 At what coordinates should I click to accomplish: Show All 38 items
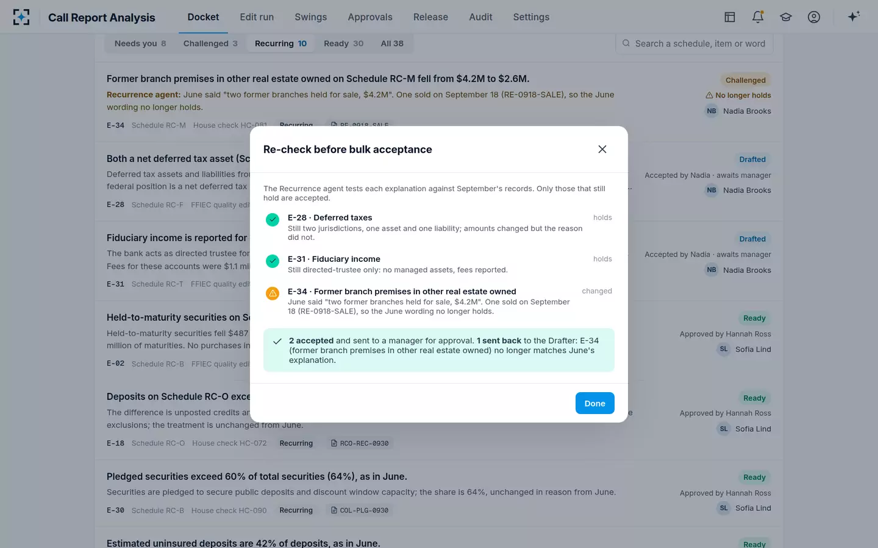(x=392, y=43)
